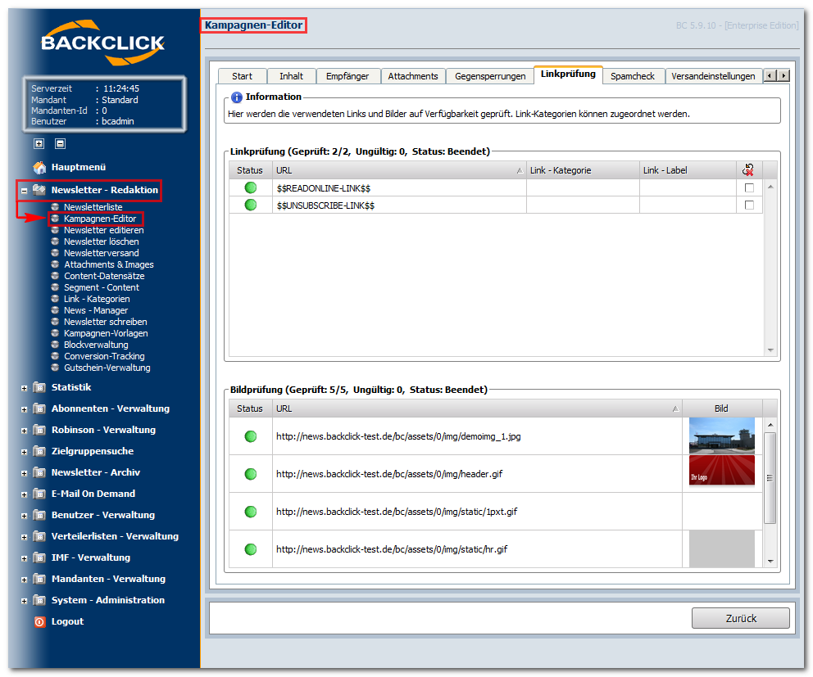The height and width of the screenshot is (677, 813).
Task: Collapse the Newsletter - Redaktion tree node
Action: coord(24,191)
